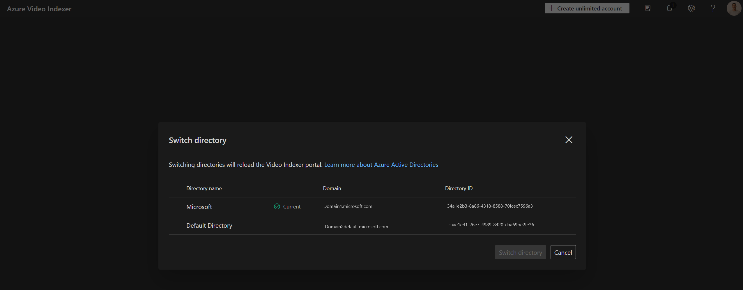Click Domain2default.microsoft.com cell
The width and height of the screenshot is (743, 290).
356,227
